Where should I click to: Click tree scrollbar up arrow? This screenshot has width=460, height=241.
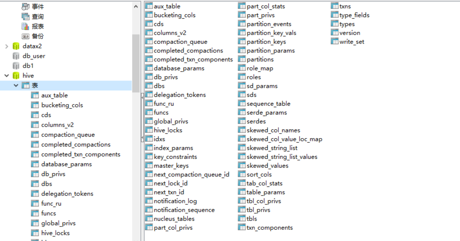coord(136,6)
